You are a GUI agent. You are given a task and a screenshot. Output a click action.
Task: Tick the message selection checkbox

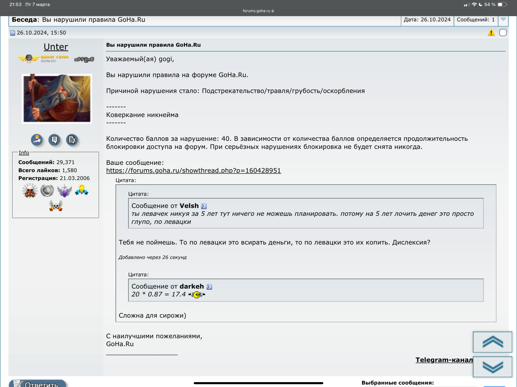click(x=503, y=33)
